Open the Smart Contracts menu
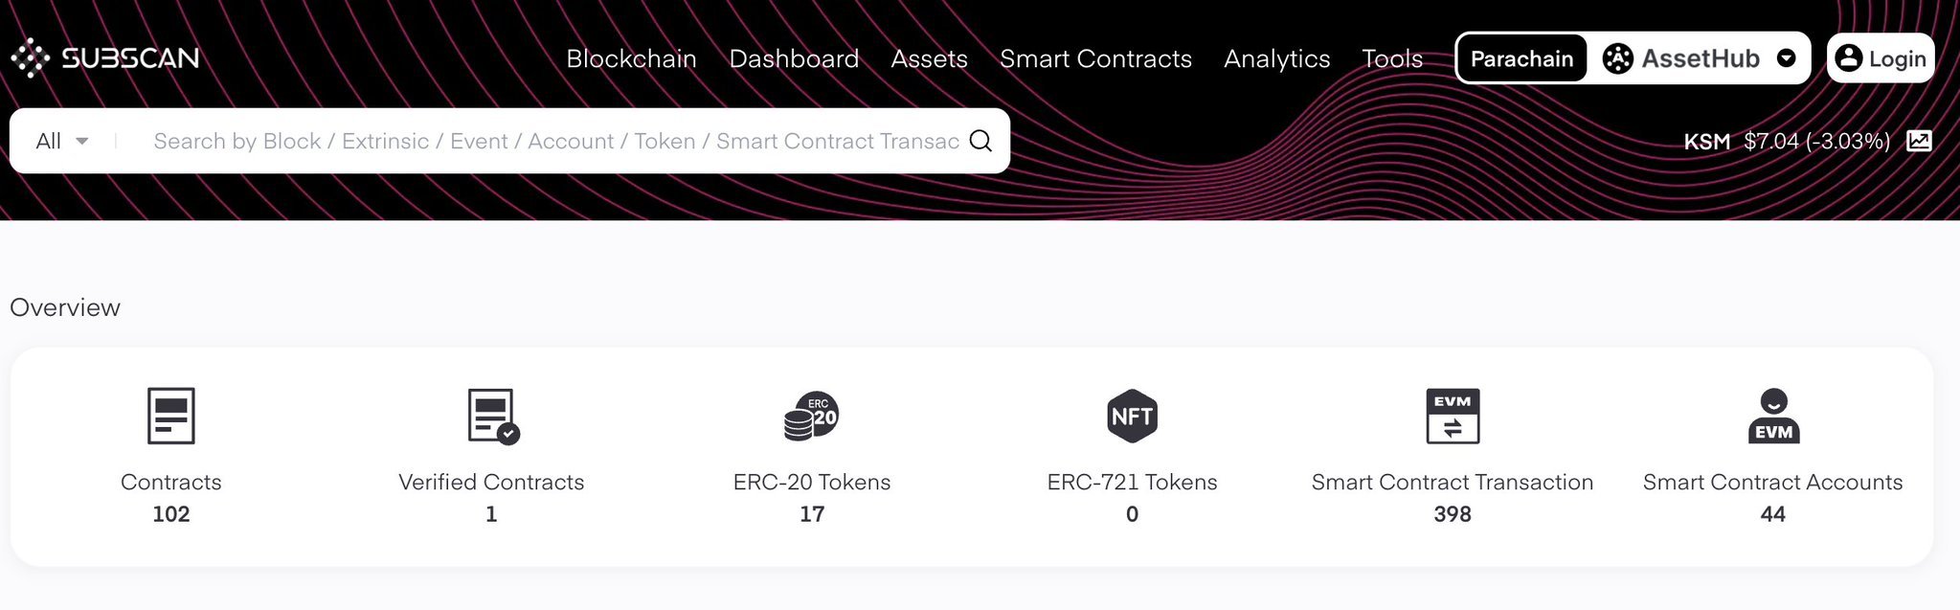 click(1095, 58)
